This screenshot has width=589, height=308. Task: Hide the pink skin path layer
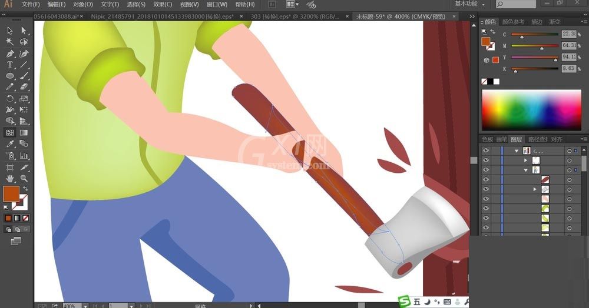pyautogui.click(x=486, y=199)
